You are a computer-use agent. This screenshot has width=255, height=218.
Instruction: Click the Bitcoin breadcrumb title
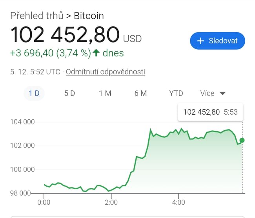pos(89,16)
